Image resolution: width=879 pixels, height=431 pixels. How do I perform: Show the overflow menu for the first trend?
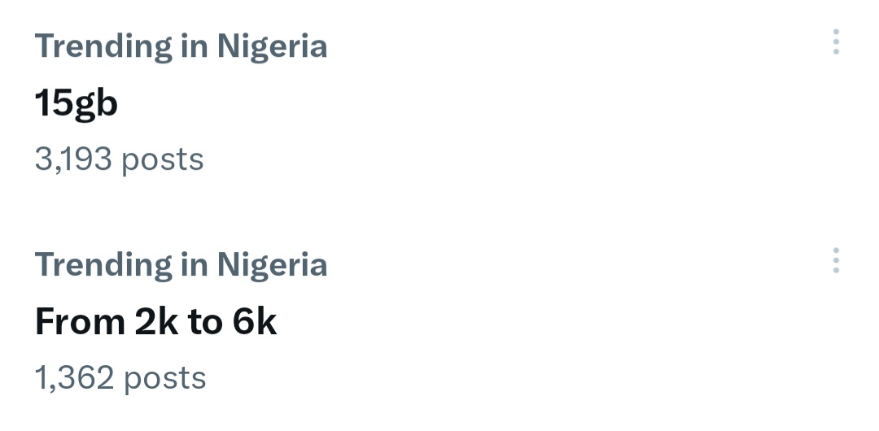(836, 42)
